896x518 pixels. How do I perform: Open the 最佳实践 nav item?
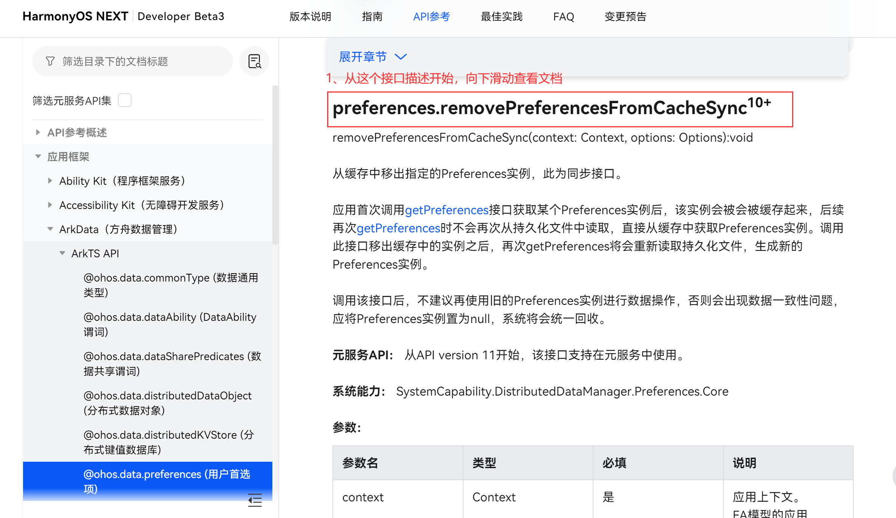tap(502, 17)
